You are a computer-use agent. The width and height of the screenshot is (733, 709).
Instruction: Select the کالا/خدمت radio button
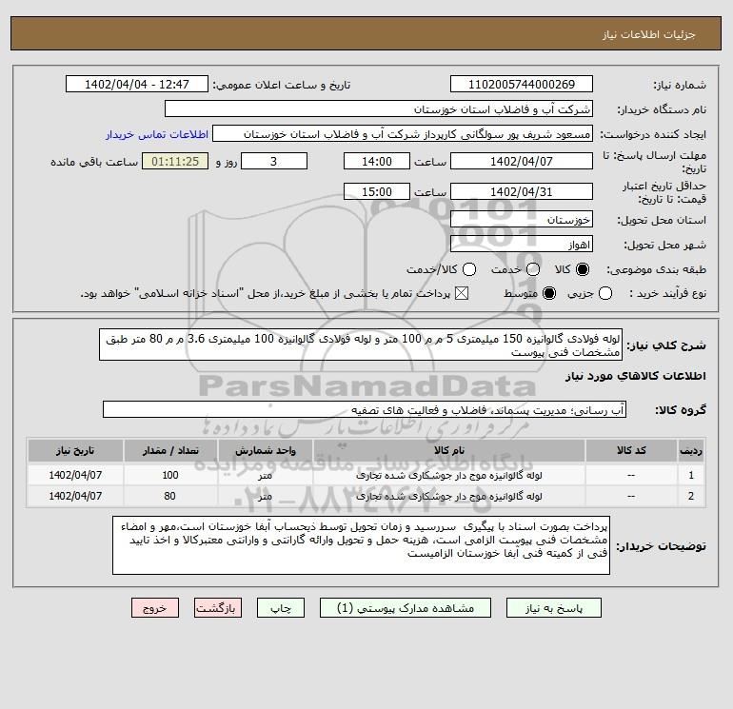click(469, 269)
